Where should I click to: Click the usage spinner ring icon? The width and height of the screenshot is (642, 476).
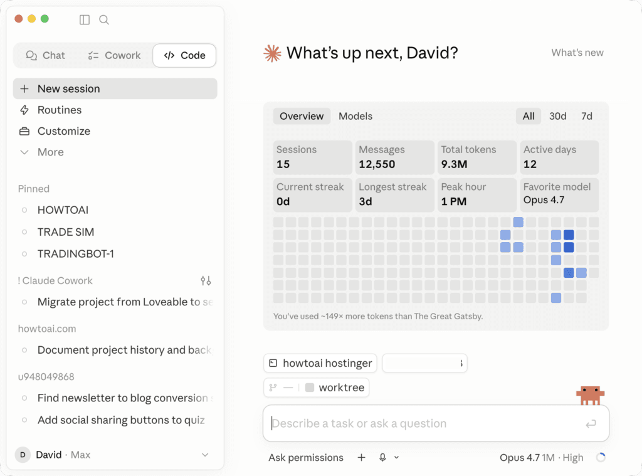[601, 458]
